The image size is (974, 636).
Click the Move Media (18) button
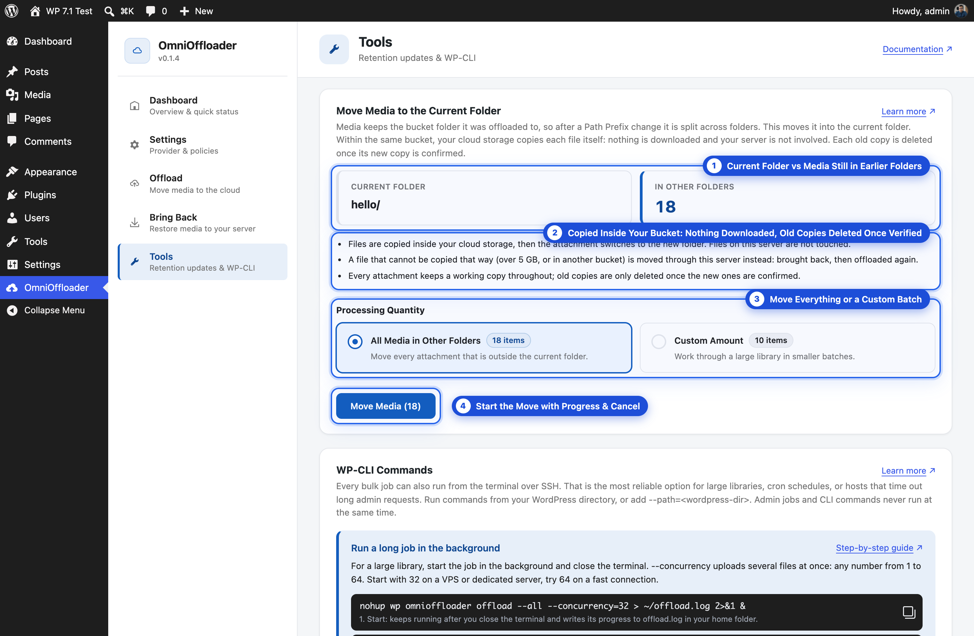point(386,406)
